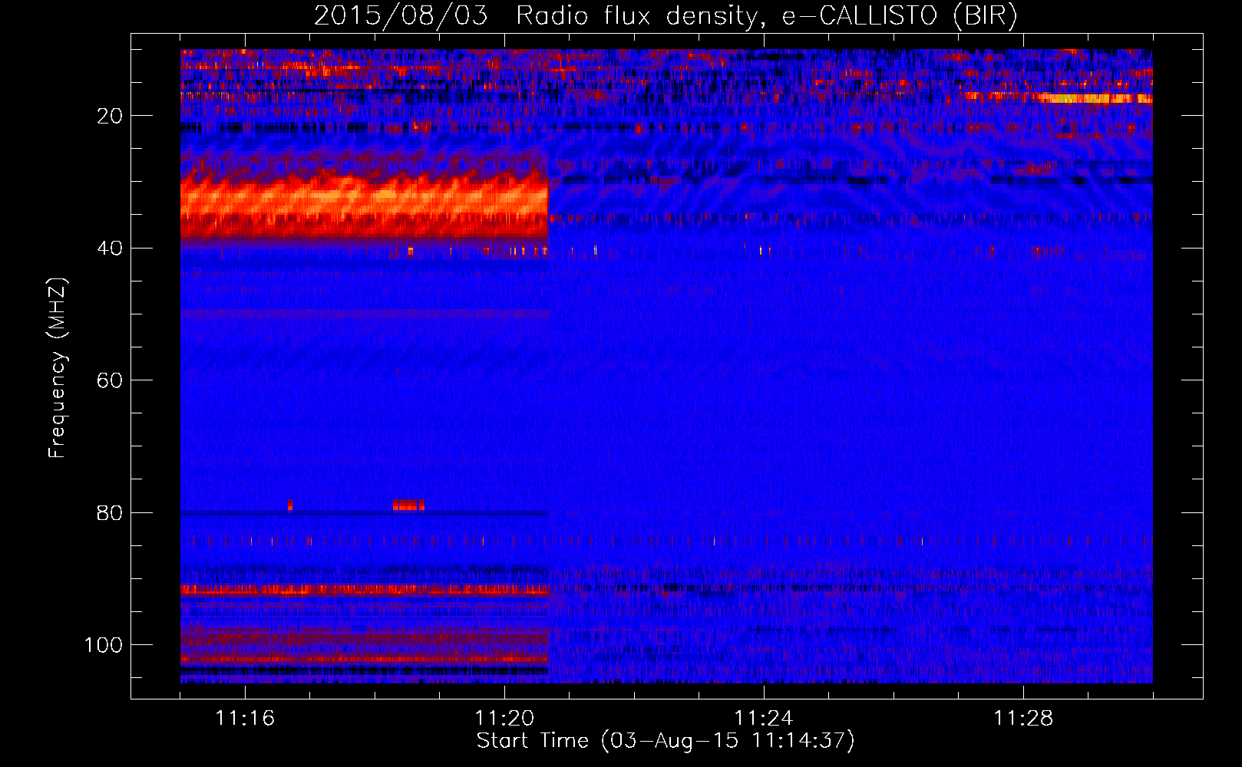The height and width of the screenshot is (767, 1242).
Task: Click the 'Frequency (MHZ)' axis label
Action: point(58,368)
